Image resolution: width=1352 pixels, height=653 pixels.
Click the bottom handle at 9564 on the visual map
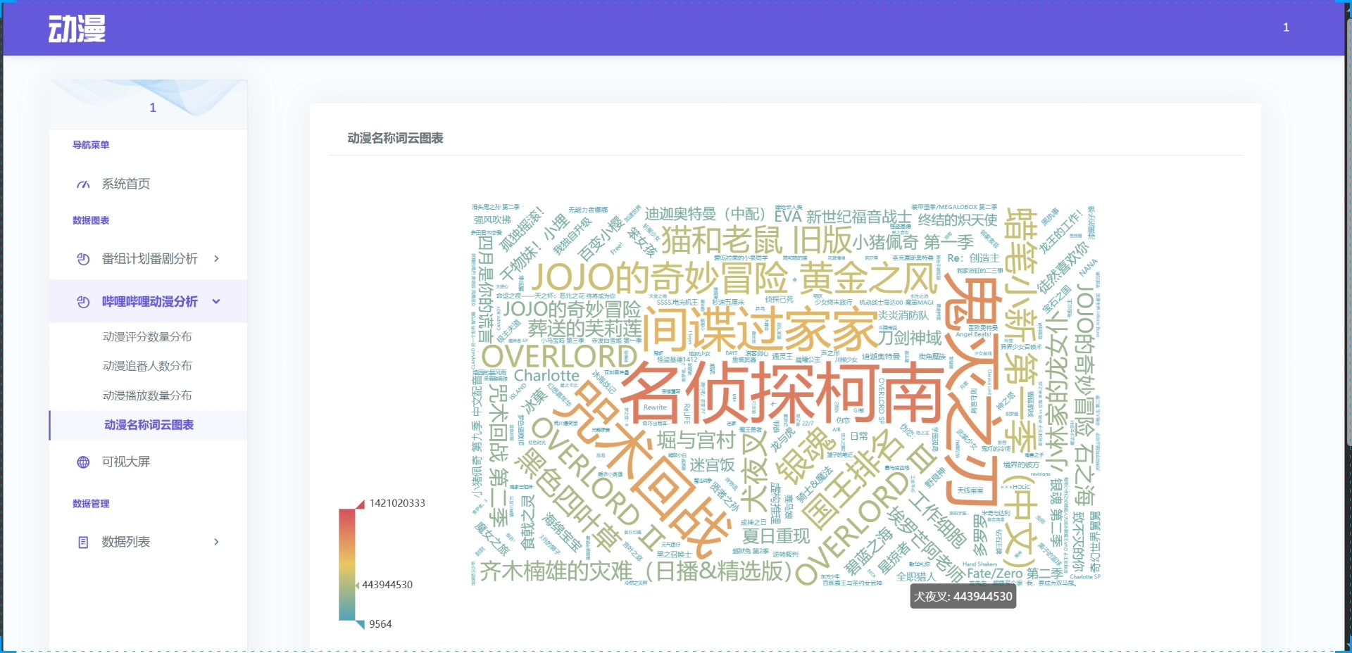pyautogui.click(x=360, y=624)
